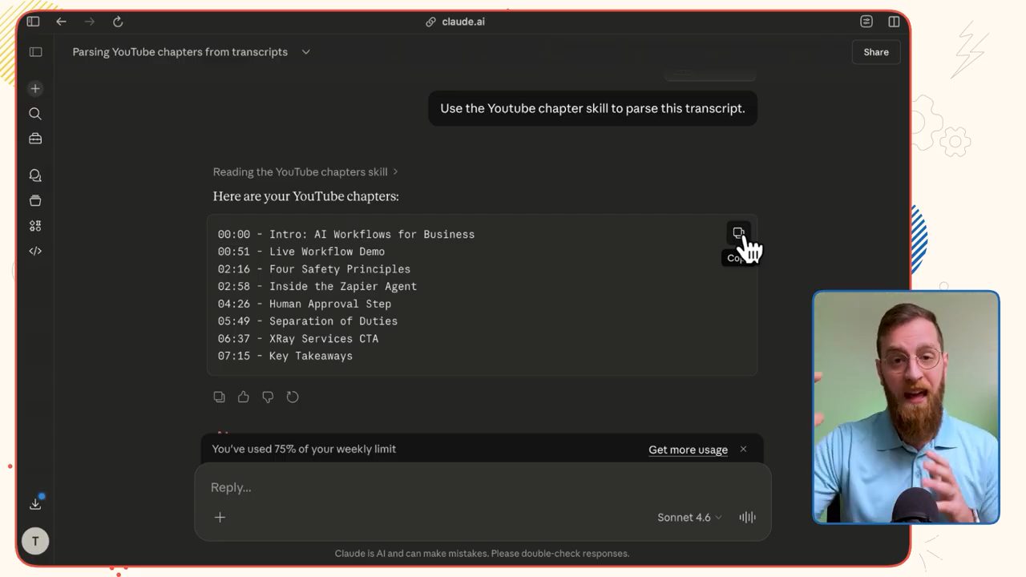
Task: Reload the claude.ai page
Action: coord(118,22)
